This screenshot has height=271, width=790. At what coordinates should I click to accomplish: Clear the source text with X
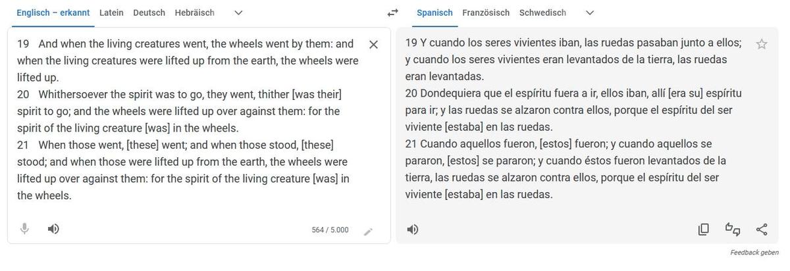tap(373, 45)
